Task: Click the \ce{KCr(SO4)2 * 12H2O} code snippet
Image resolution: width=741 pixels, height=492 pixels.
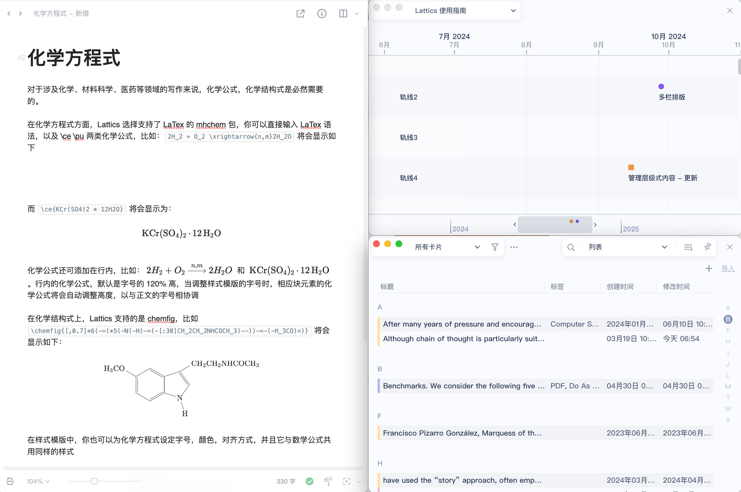Action: (82, 209)
